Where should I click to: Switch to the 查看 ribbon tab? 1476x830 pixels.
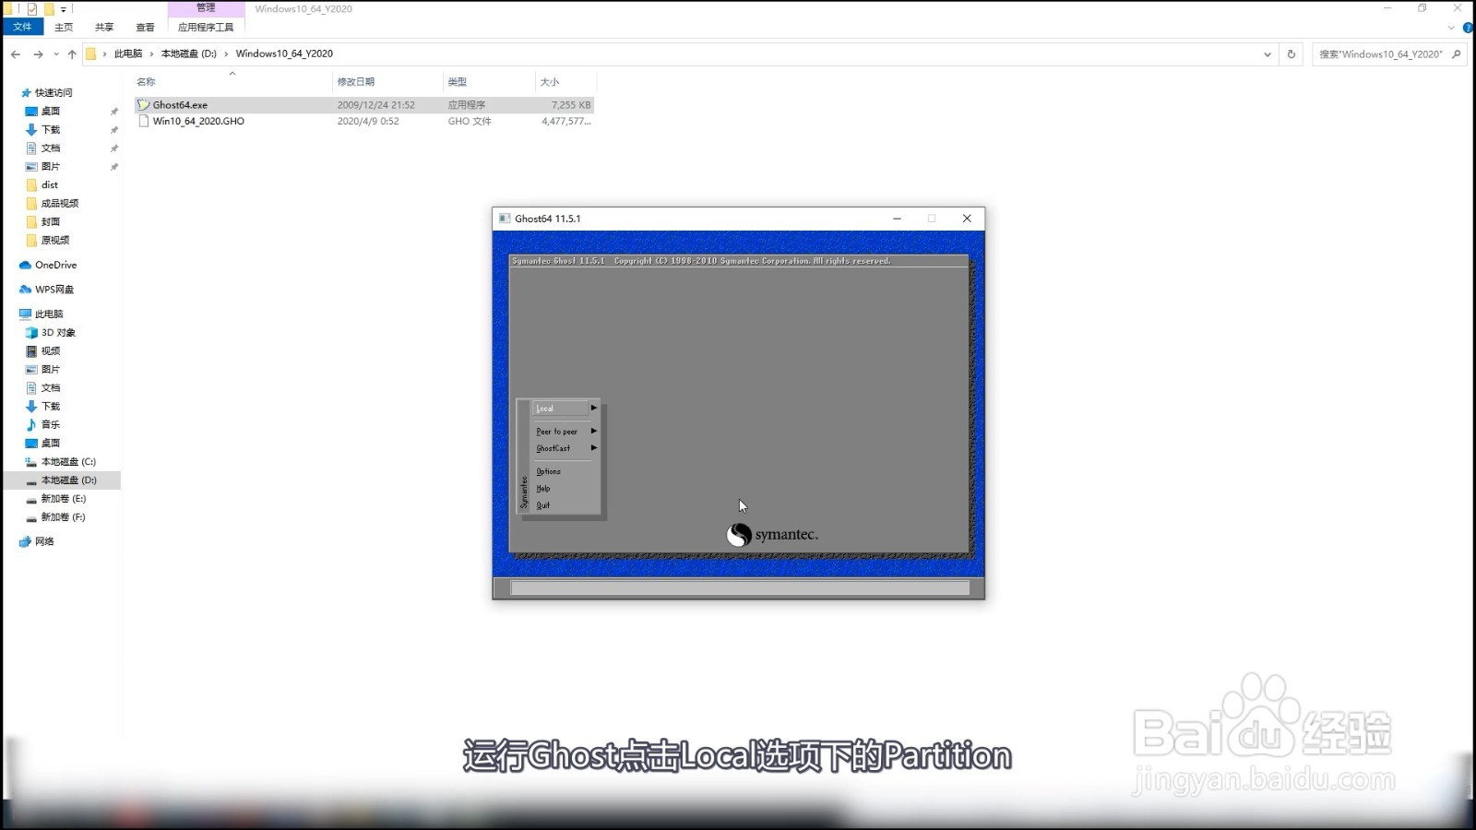coord(145,27)
